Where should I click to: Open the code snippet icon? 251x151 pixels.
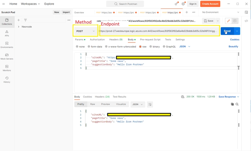246,21
